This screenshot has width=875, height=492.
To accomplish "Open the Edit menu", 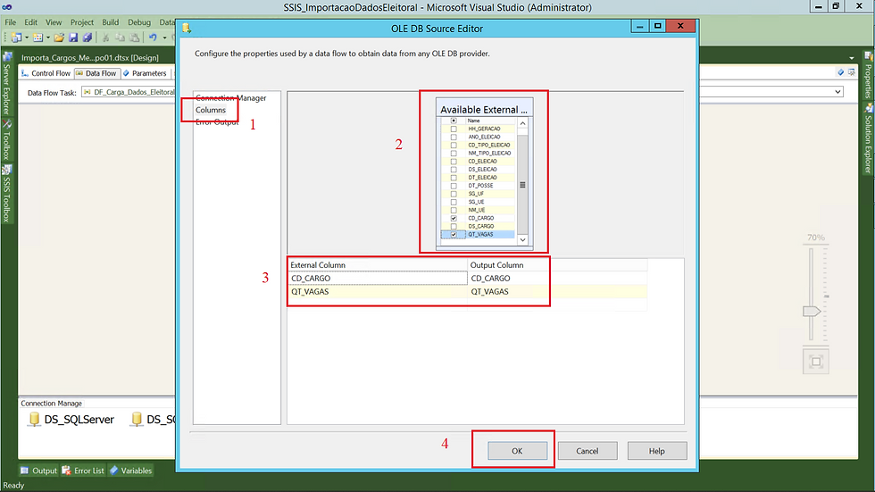I will [x=30, y=22].
